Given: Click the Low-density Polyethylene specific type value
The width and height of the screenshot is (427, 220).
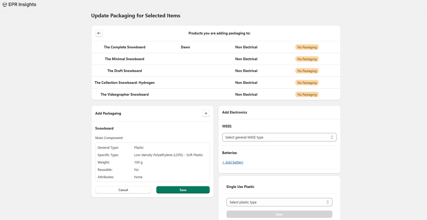Looking at the screenshot, I should (x=168, y=155).
